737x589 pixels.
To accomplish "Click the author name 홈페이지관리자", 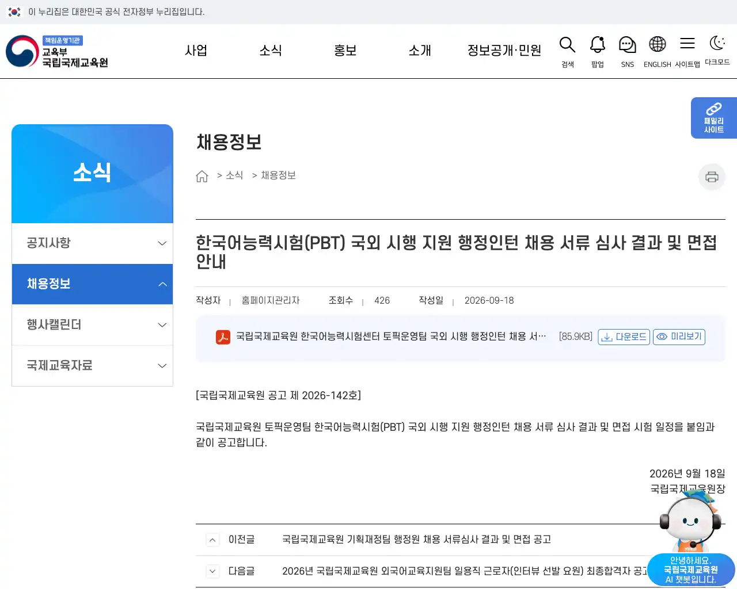I will point(271,301).
